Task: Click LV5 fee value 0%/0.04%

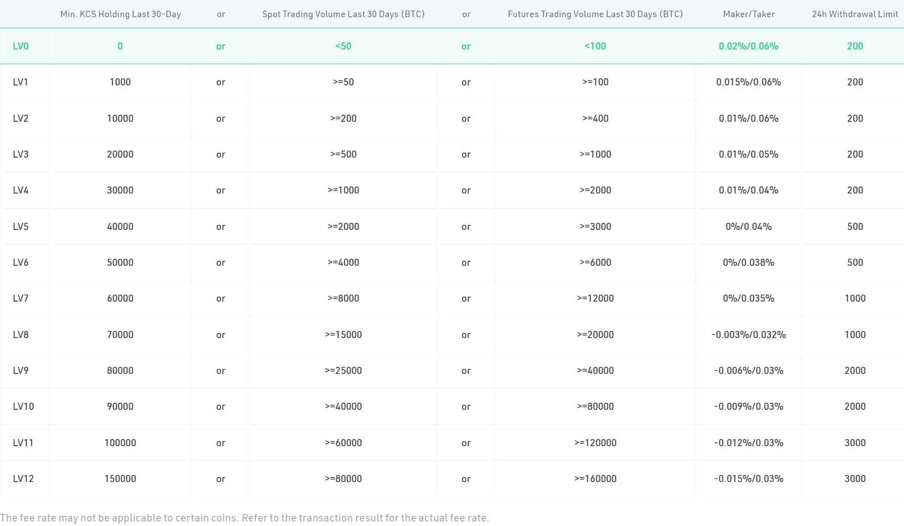Action: tap(748, 226)
